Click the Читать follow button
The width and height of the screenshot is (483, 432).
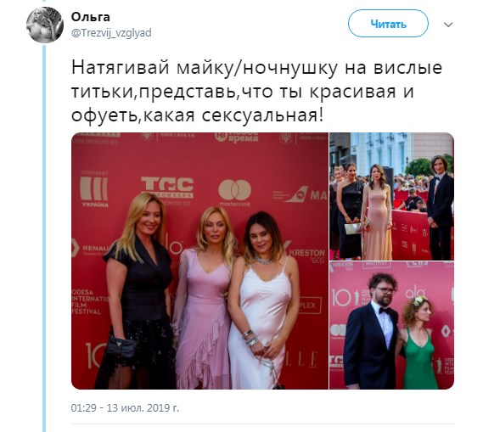388,24
